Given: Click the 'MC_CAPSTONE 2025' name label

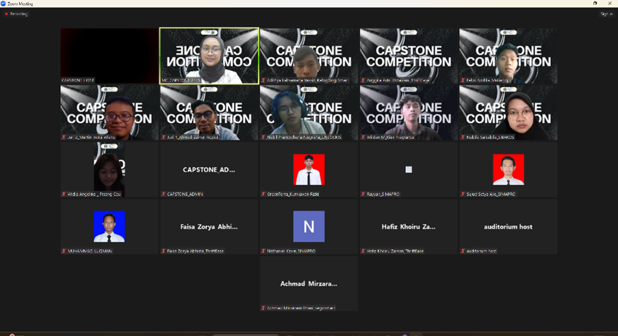Looking at the screenshot, I should point(181,80).
